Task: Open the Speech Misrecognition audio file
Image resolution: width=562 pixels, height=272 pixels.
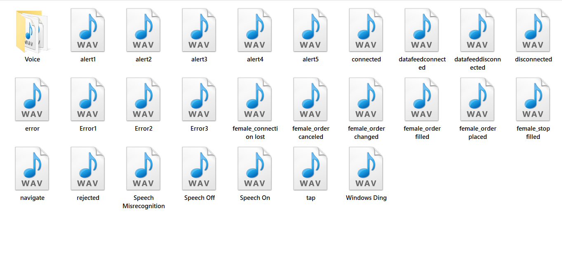Action: click(143, 168)
